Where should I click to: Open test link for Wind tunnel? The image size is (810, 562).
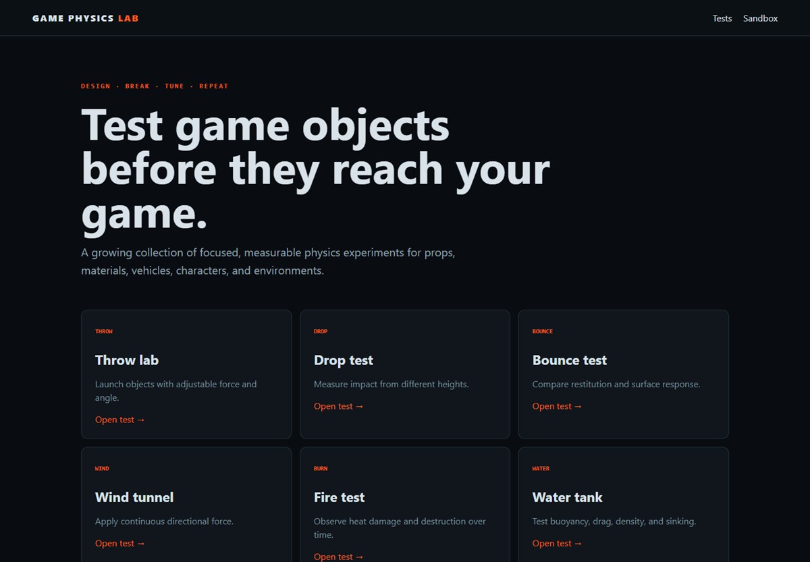tap(120, 543)
